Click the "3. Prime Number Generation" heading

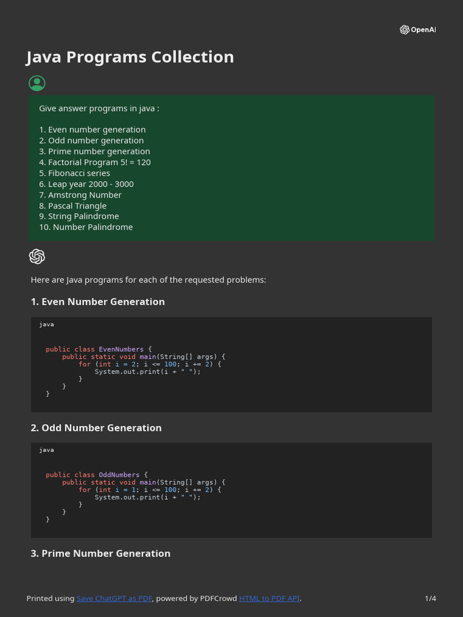[101, 553]
